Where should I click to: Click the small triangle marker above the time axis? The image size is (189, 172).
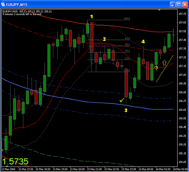(x=7, y=166)
